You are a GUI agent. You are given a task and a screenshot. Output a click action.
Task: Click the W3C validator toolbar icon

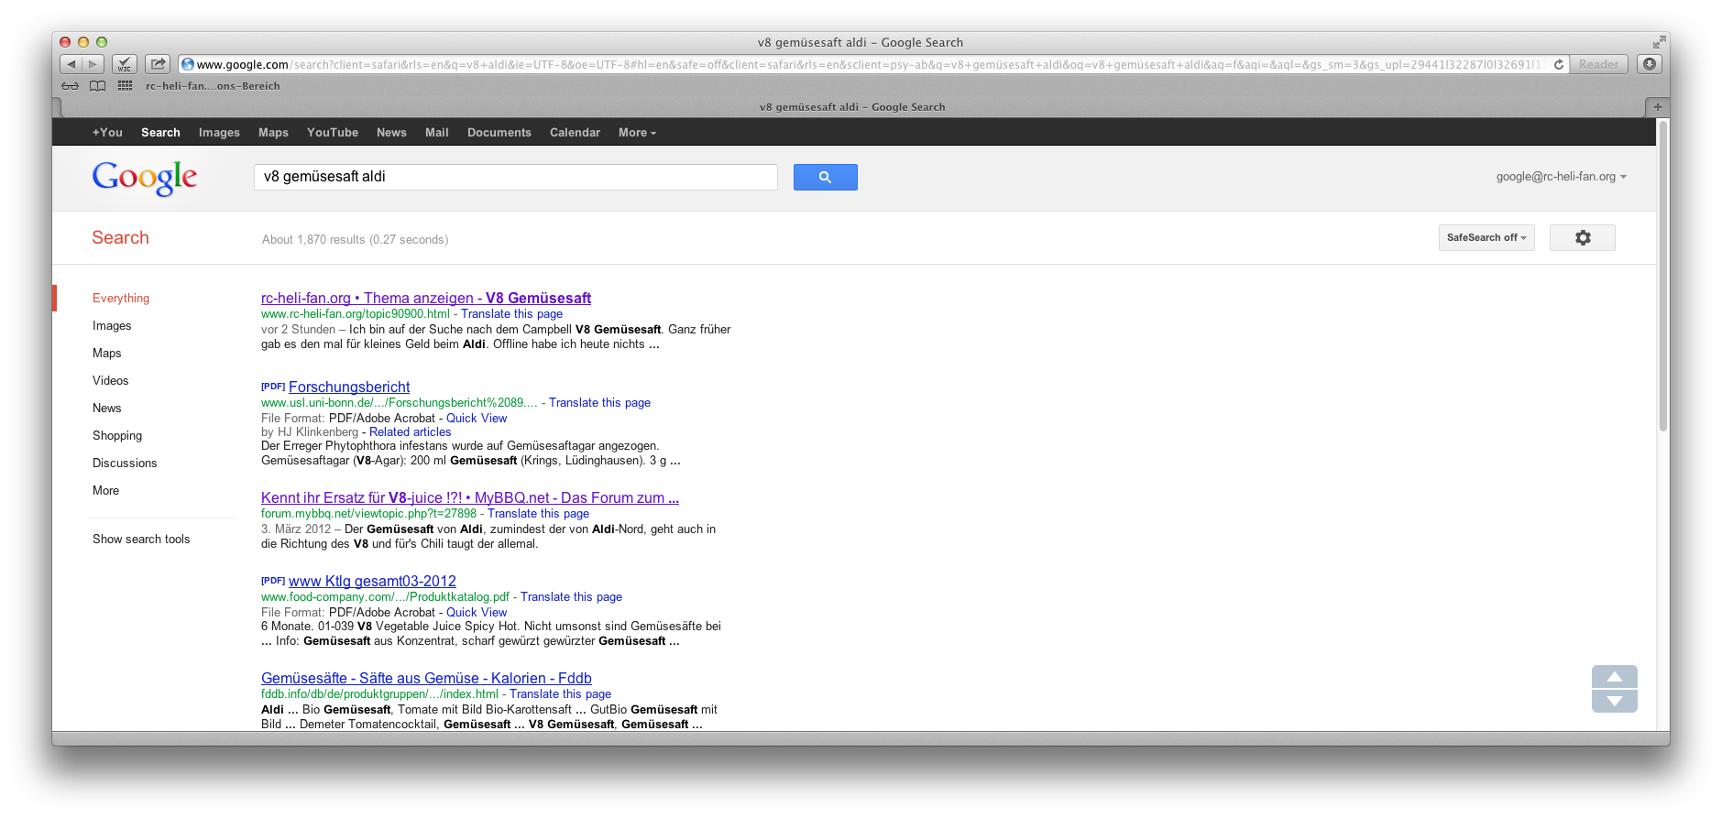(125, 64)
